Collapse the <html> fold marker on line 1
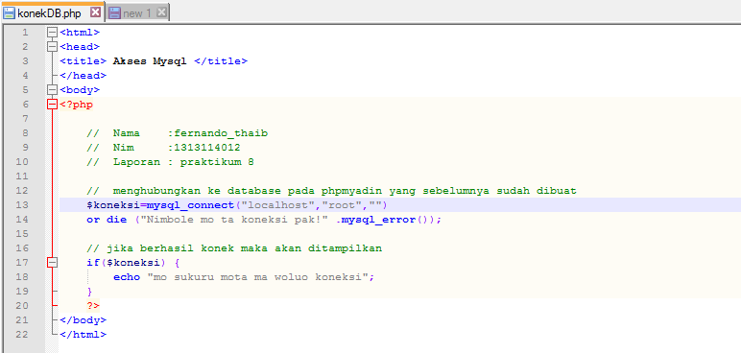Screen dimensions: 741x353 53,33
